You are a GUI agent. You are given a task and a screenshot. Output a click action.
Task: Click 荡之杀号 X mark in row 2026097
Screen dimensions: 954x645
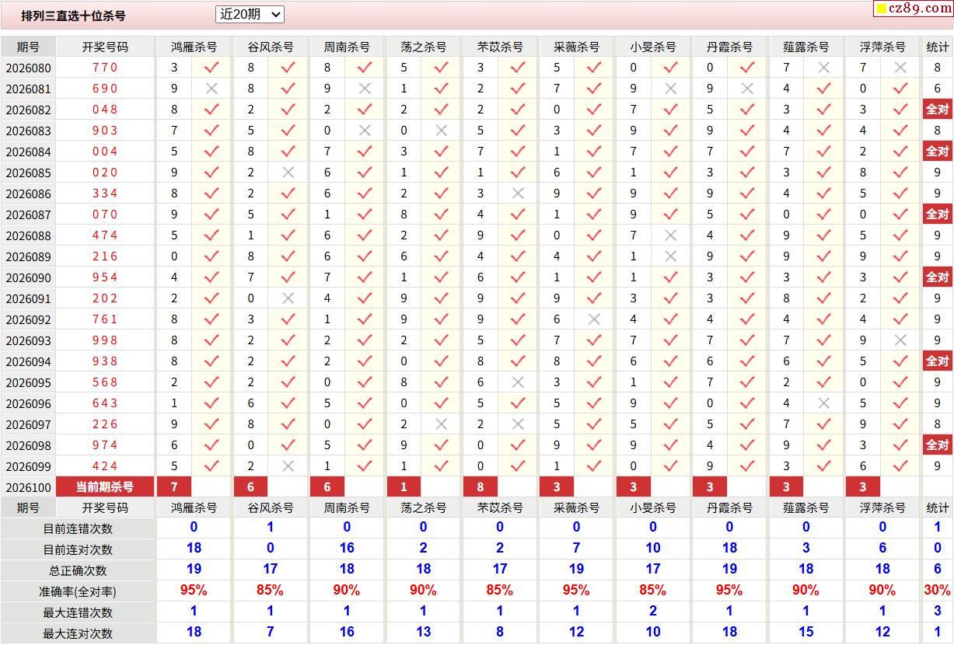pyautogui.click(x=442, y=424)
